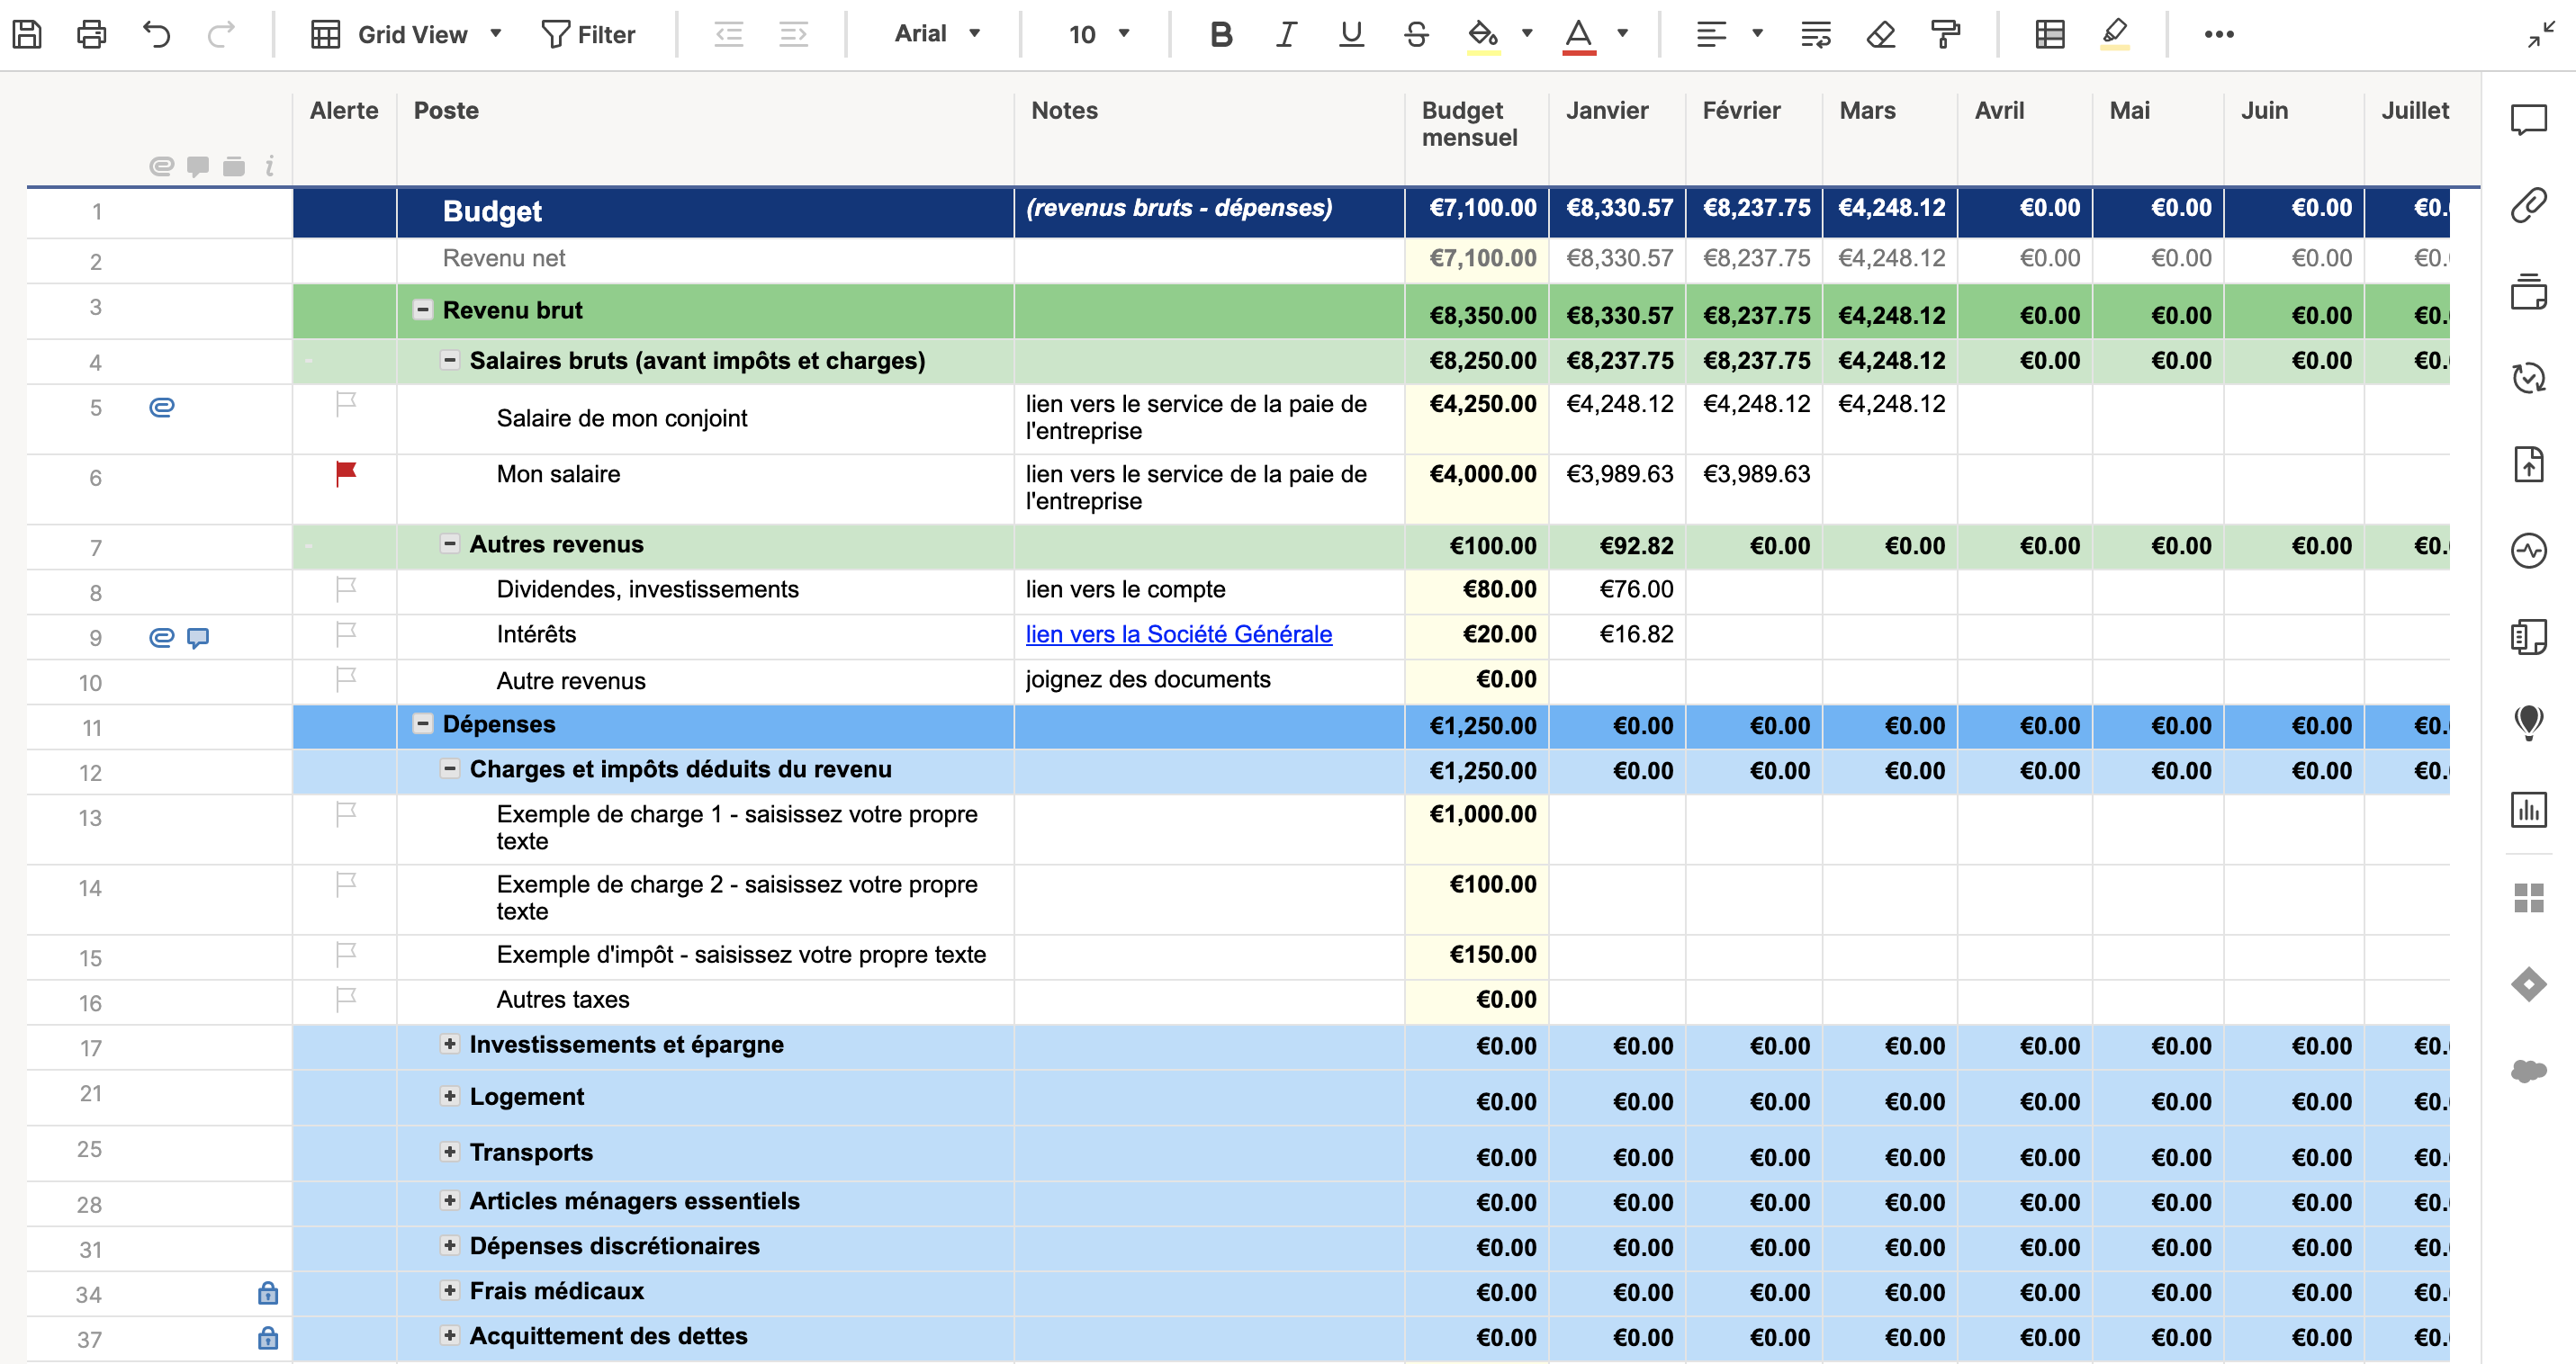
Task: Apply the yellow background fill color
Action: (x=1483, y=36)
